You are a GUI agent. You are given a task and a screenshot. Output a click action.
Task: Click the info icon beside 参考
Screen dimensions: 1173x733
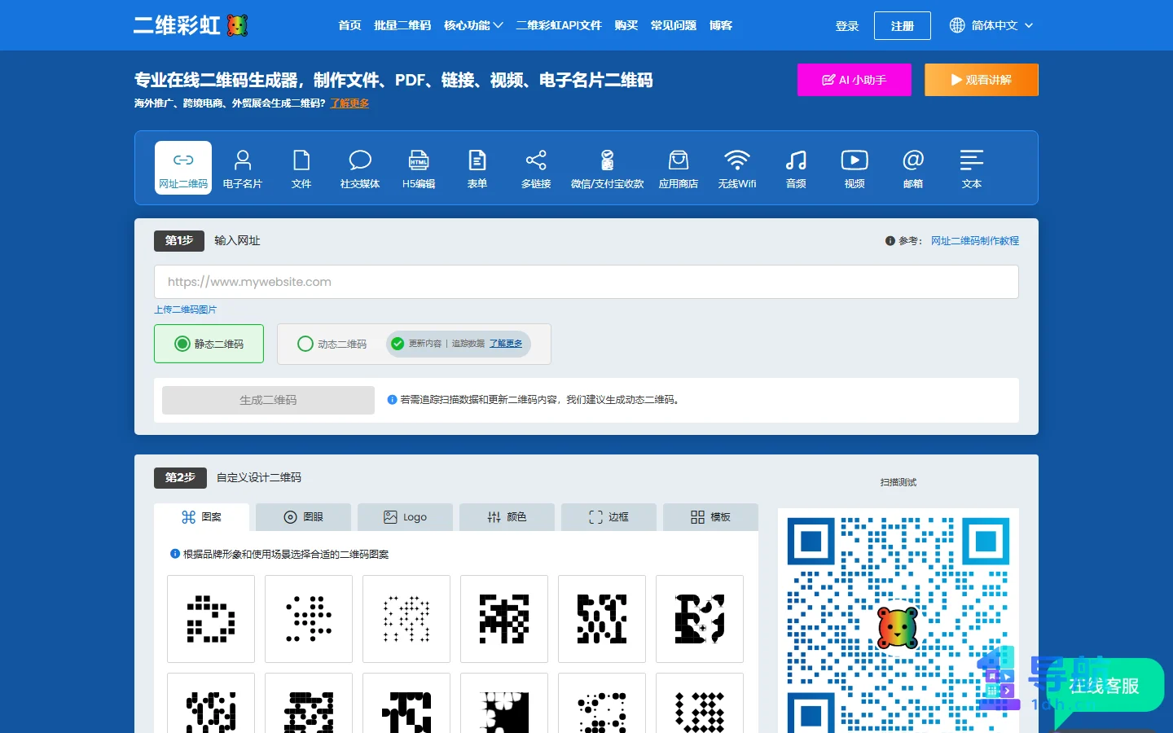point(890,241)
